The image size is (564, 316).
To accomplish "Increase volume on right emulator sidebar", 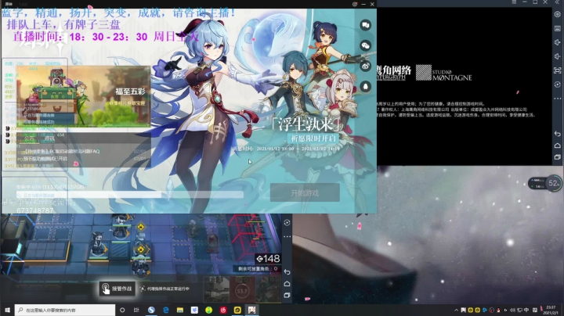I will (x=558, y=42).
